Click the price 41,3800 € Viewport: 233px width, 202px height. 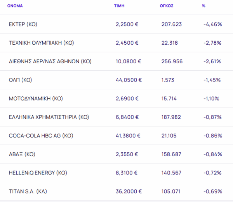(128, 136)
